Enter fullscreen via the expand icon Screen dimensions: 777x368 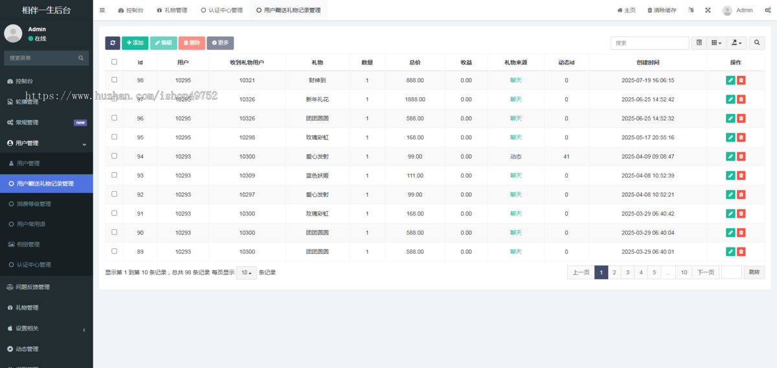[708, 10]
